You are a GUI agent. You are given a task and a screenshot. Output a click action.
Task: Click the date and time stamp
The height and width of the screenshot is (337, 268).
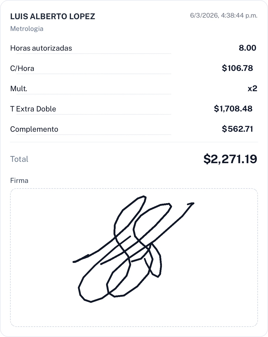pos(224,15)
